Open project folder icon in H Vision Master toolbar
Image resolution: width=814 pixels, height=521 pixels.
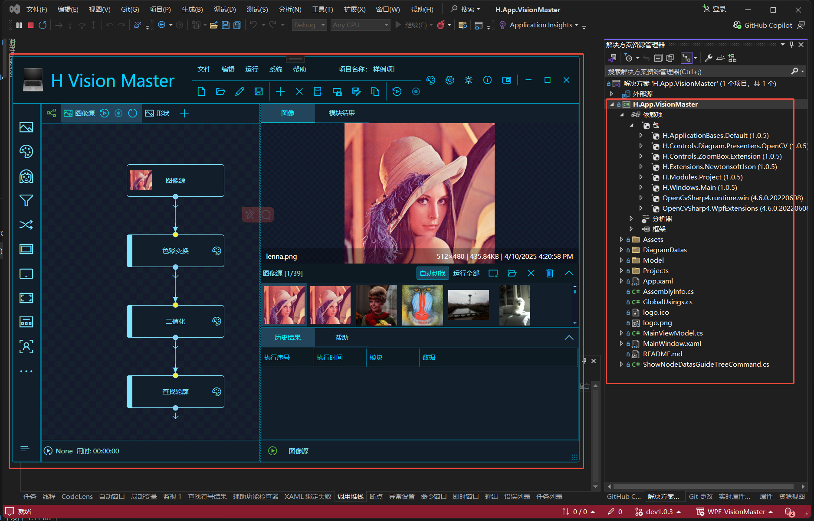220,91
